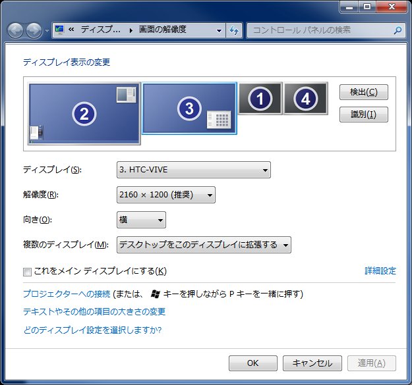Viewport: 412px width, 385px height.
Task: Open the 複数のディスプレイ dropdown
Action: click(204, 245)
